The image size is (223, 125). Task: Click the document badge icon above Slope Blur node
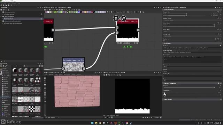(116, 18)
